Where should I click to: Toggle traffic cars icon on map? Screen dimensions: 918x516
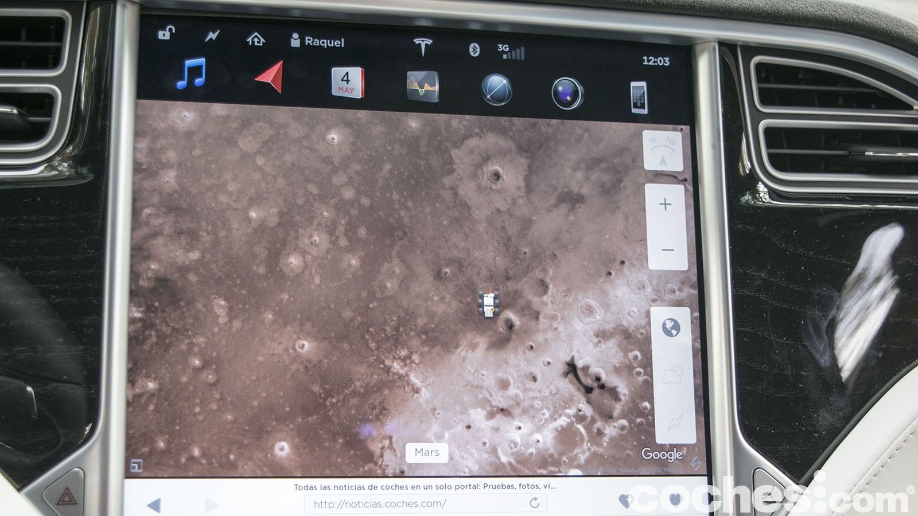coord(673,374)
